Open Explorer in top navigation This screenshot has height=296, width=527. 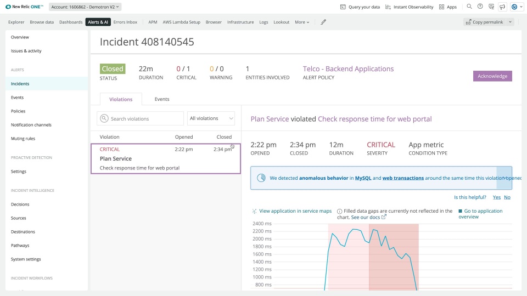pyautogui.click(x=16, y=22)
